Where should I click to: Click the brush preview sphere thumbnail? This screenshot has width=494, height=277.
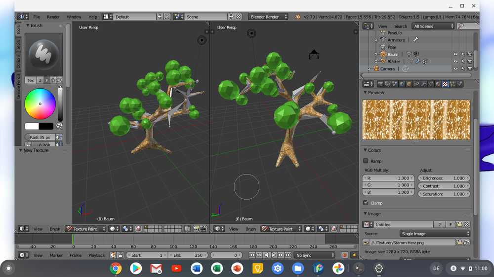pyautogui.click(x=43, y=54)
